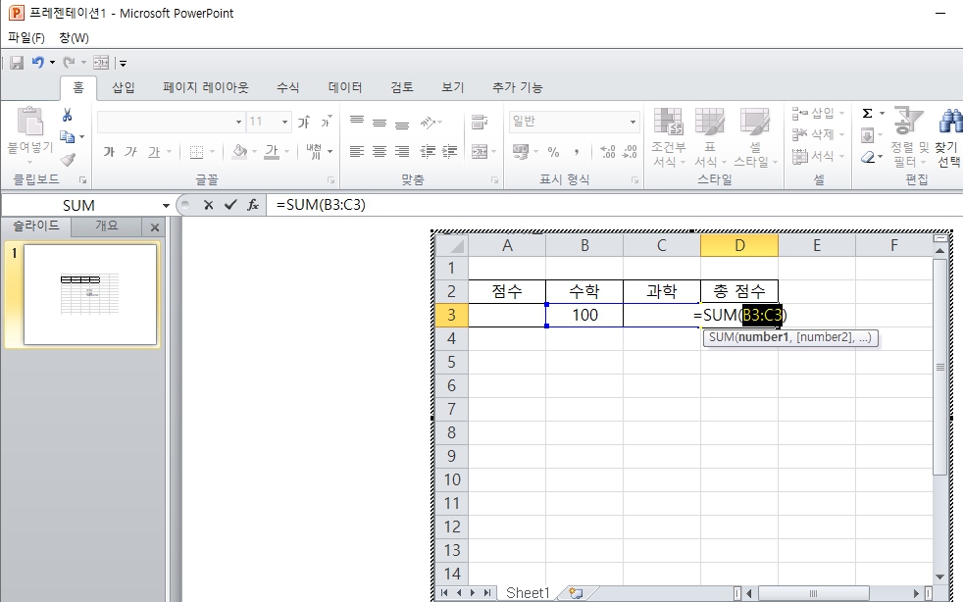Align text to top icon

tap(357, 122)
